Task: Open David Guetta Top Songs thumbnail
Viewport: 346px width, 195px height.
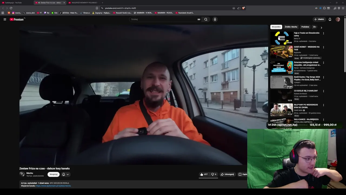Action: (x=281, y=82)
